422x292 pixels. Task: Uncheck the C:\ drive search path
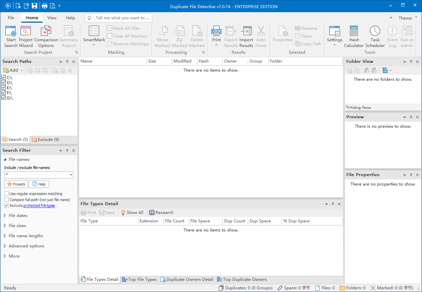pos(4,77)
